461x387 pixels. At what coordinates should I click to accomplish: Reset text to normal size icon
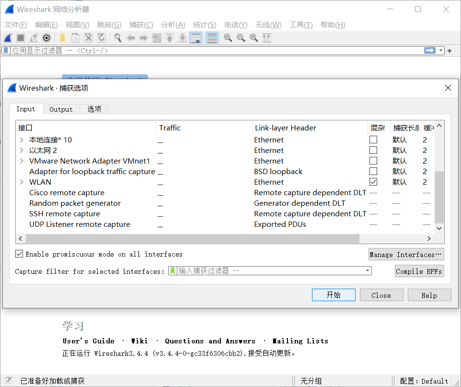click(x=254, y=38)
